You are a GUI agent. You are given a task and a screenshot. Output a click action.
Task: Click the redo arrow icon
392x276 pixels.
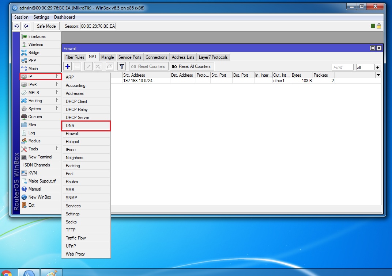pos(26,26)
